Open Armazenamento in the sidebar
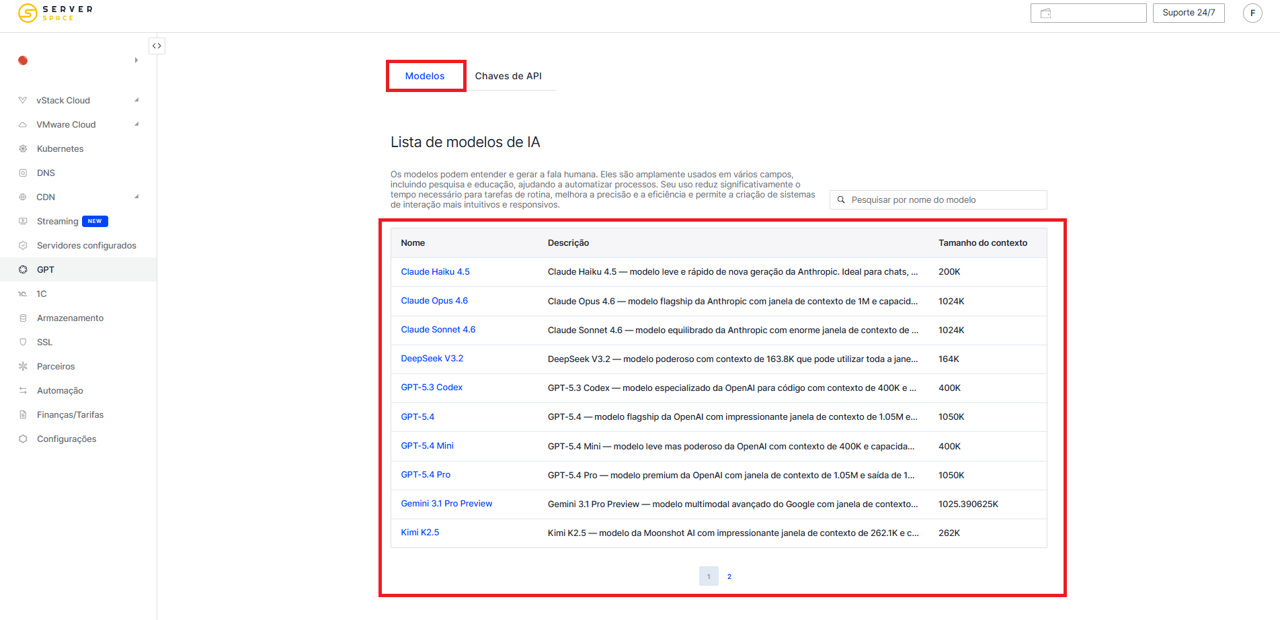This screenshot has width=1280, height=620. click(x=70, y=318)
